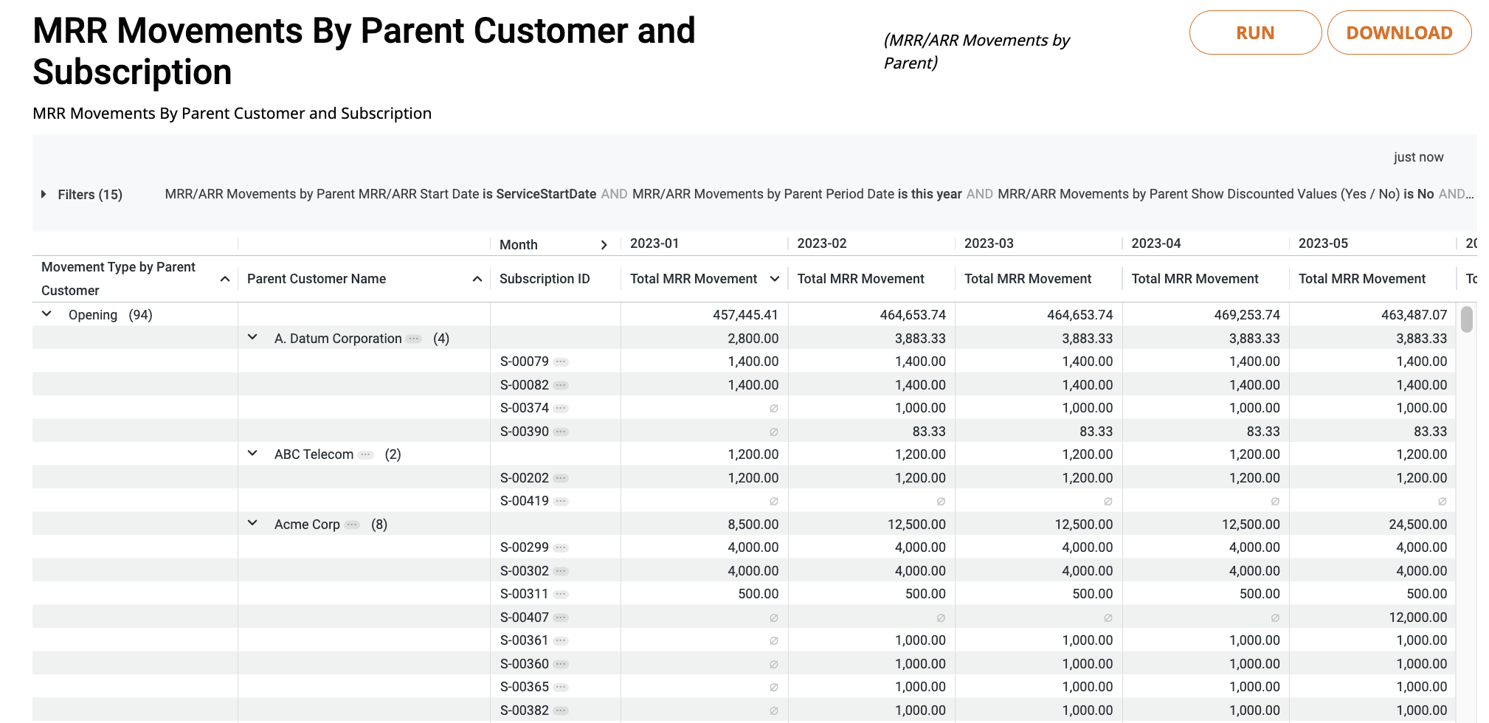
Task: Open ellipsis menu for S-00311
Action: tap(561, 594)
